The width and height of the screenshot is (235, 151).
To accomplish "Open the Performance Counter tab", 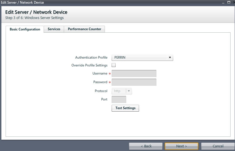I will coord(84,29).
